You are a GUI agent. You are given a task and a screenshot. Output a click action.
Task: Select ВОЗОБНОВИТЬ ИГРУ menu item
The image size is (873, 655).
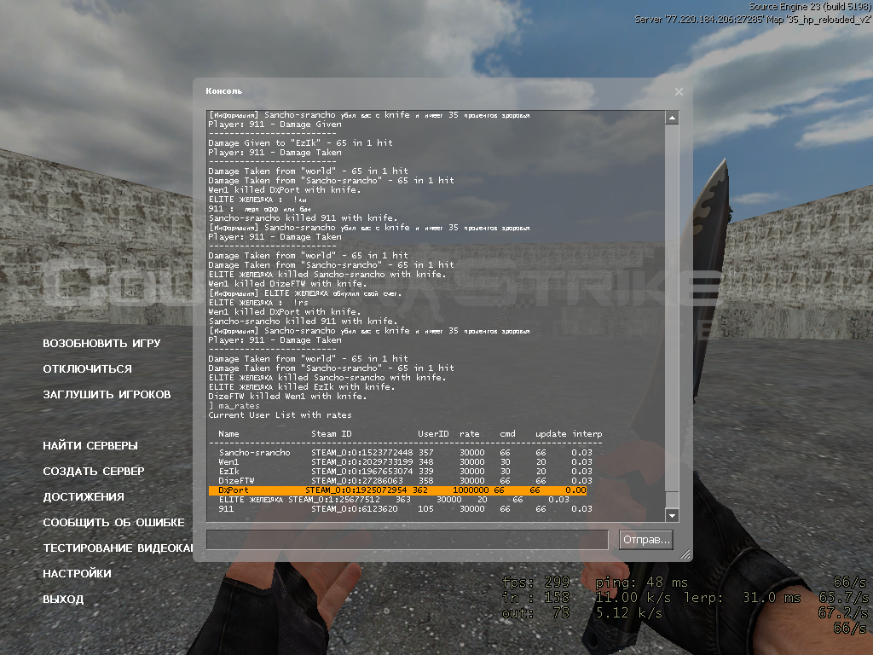(x=101, y=344)
